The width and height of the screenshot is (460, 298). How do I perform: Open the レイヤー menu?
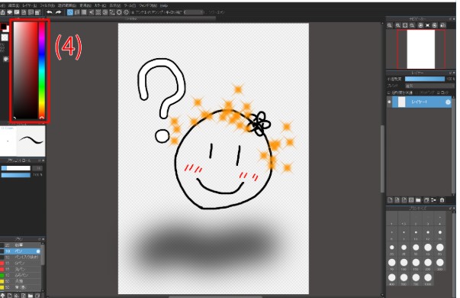click(29, 5)
